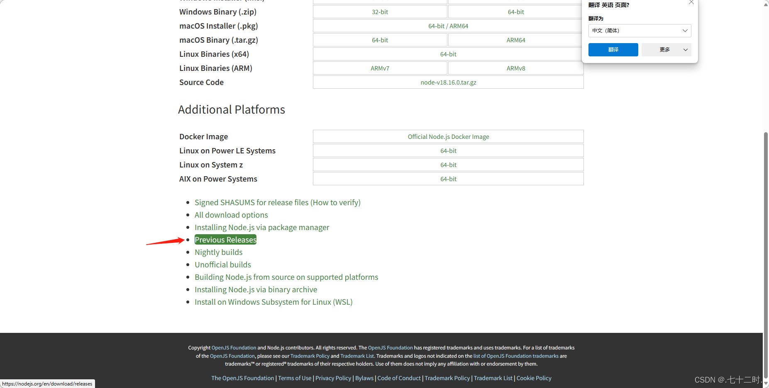Click the vertical scrollbar thumb
Image resolution: width=769 pixels, height=388 pixels.
coord(766,255)
